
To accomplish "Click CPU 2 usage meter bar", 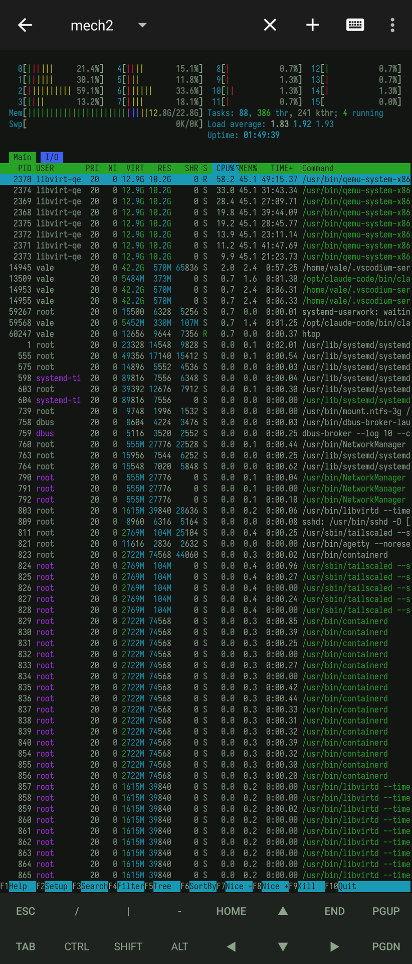I will [x=61, y=91].
